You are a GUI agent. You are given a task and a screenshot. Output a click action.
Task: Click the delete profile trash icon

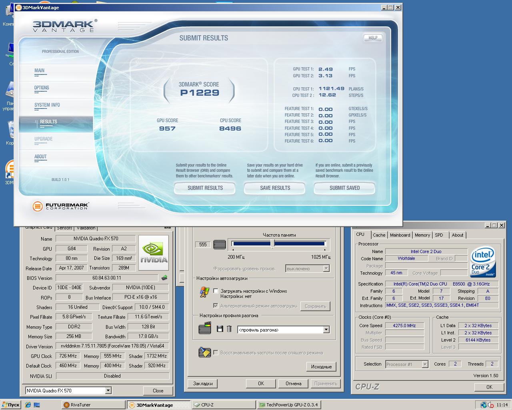tap(229, 329)
